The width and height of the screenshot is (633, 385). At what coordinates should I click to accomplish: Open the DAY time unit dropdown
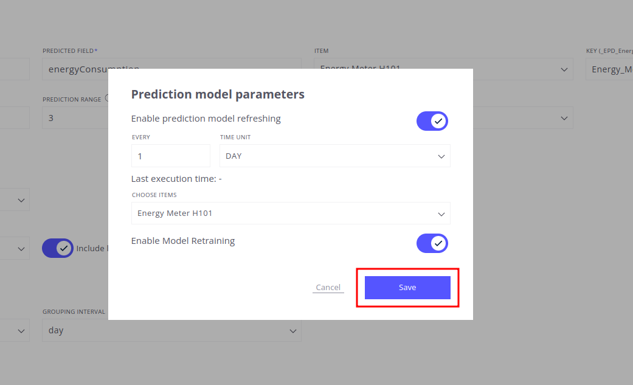[334, 156]
